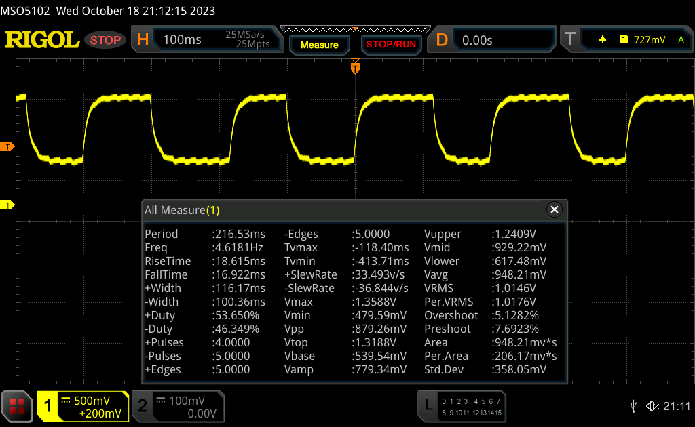Select channel 1 yellow label
The height and width of the screenshot is (427, 695).
[48, 406]
